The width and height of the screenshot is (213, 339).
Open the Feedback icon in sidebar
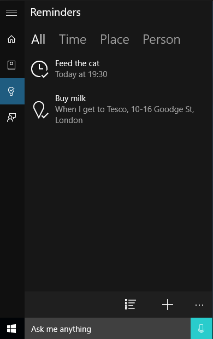tap(11, 118)
